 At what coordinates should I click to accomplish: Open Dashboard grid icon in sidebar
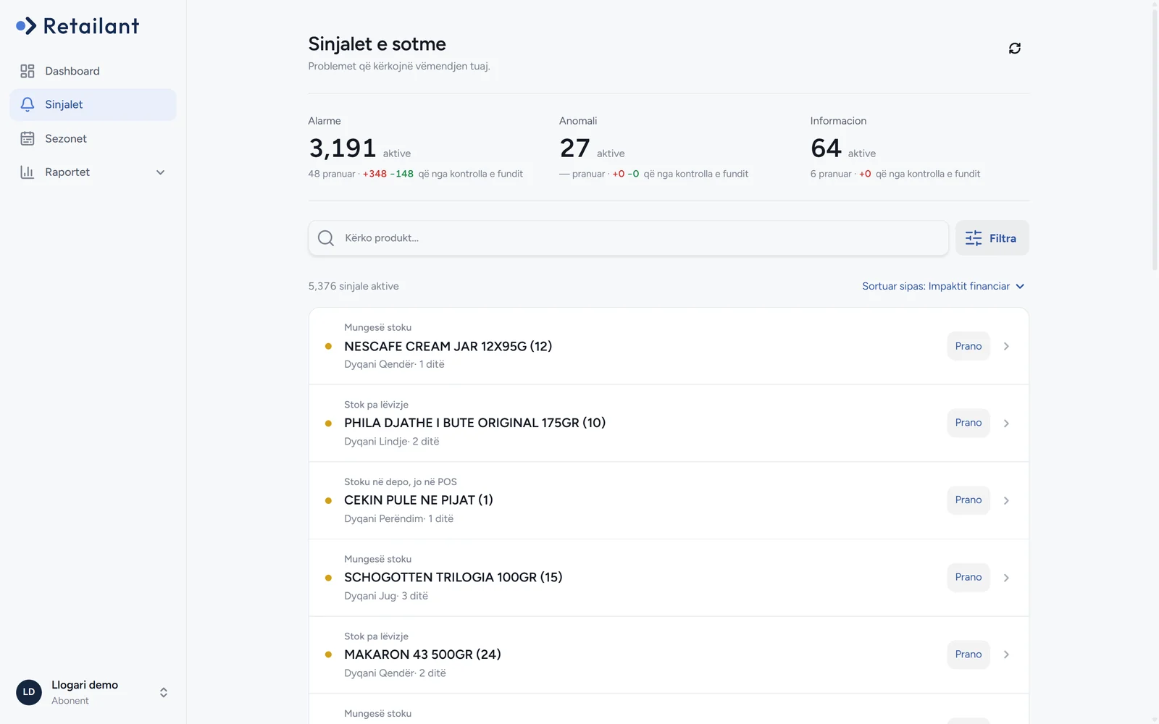28,71
